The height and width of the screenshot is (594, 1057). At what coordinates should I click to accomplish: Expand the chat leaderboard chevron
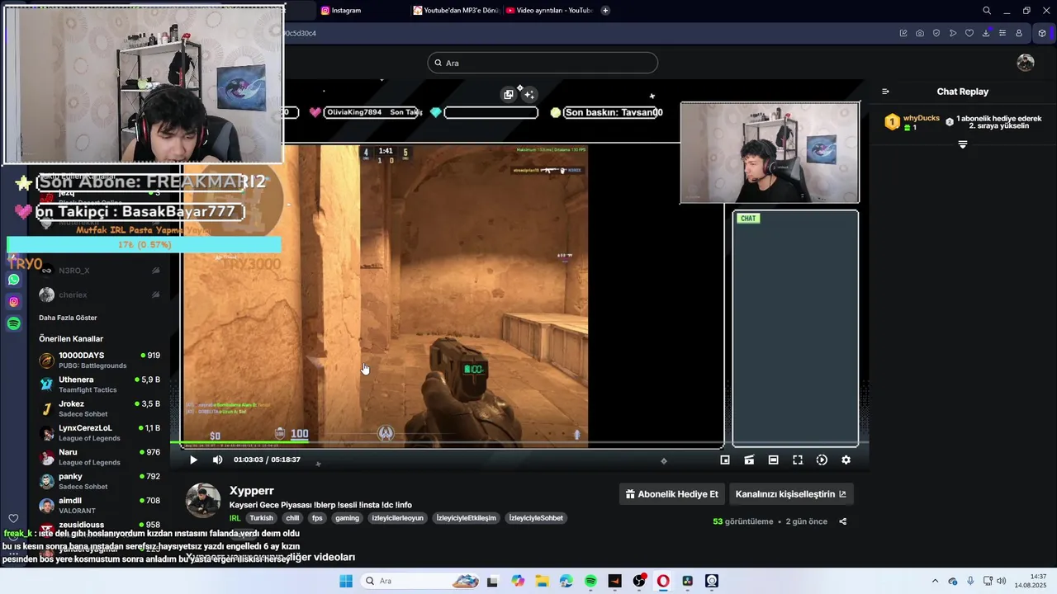962,144
